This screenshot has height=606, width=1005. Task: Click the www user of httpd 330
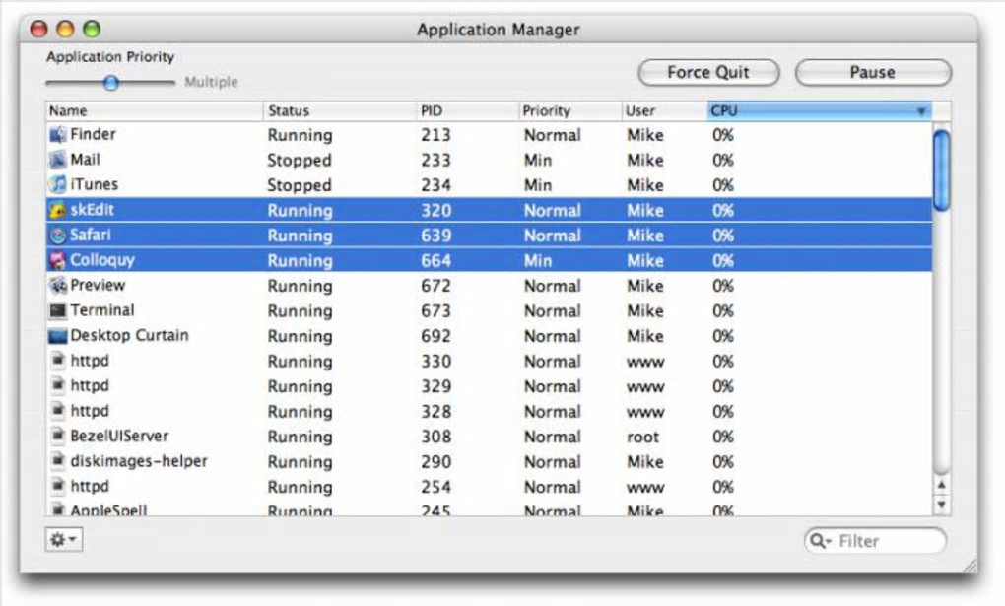645,363
